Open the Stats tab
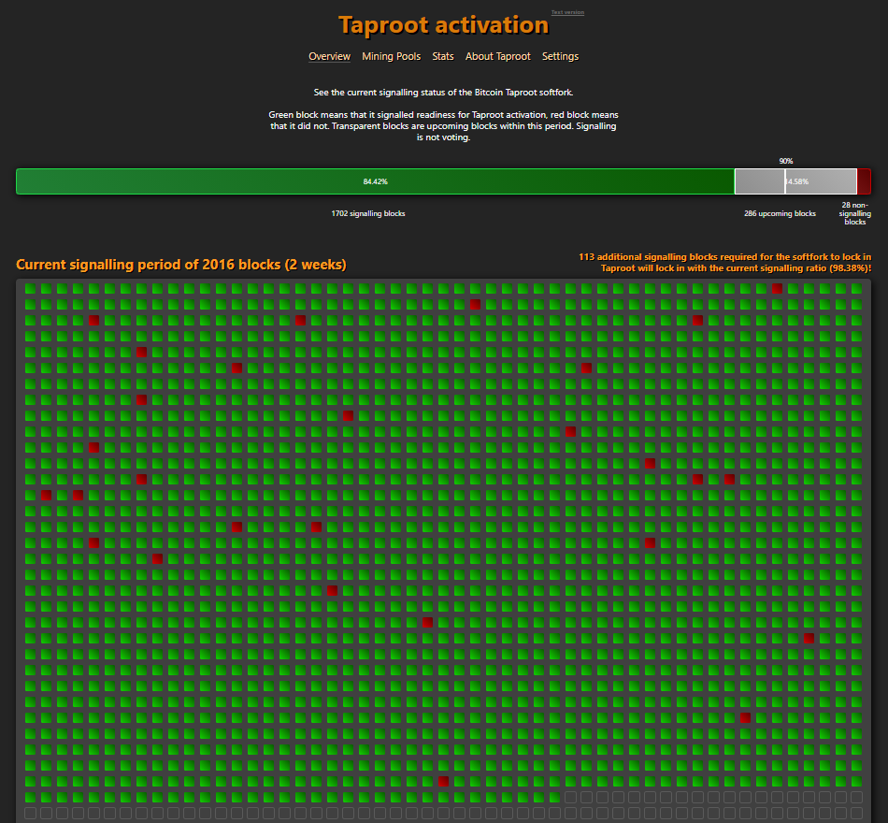The width and height of the screenshot is (888, 823). (x=443, y=56)
